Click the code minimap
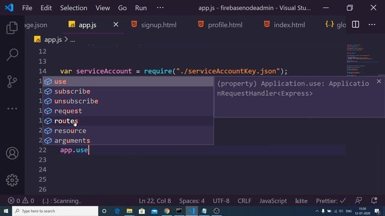 (x=362, y=60)
